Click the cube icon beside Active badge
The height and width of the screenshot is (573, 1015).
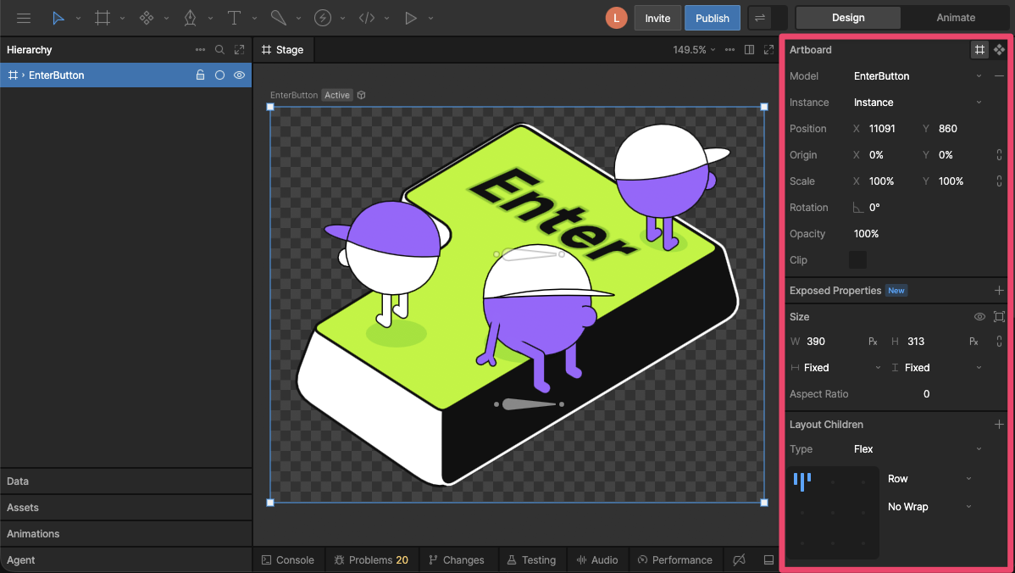pyautogui.click(x=362, y=95)
